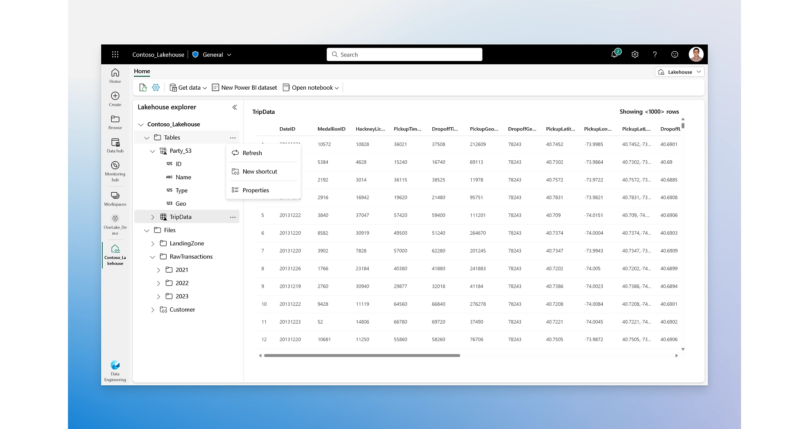Collapse Lakehouse explorer with double chevron
Viewport: 809px width, 429px height.
click(x=235, y=107)
